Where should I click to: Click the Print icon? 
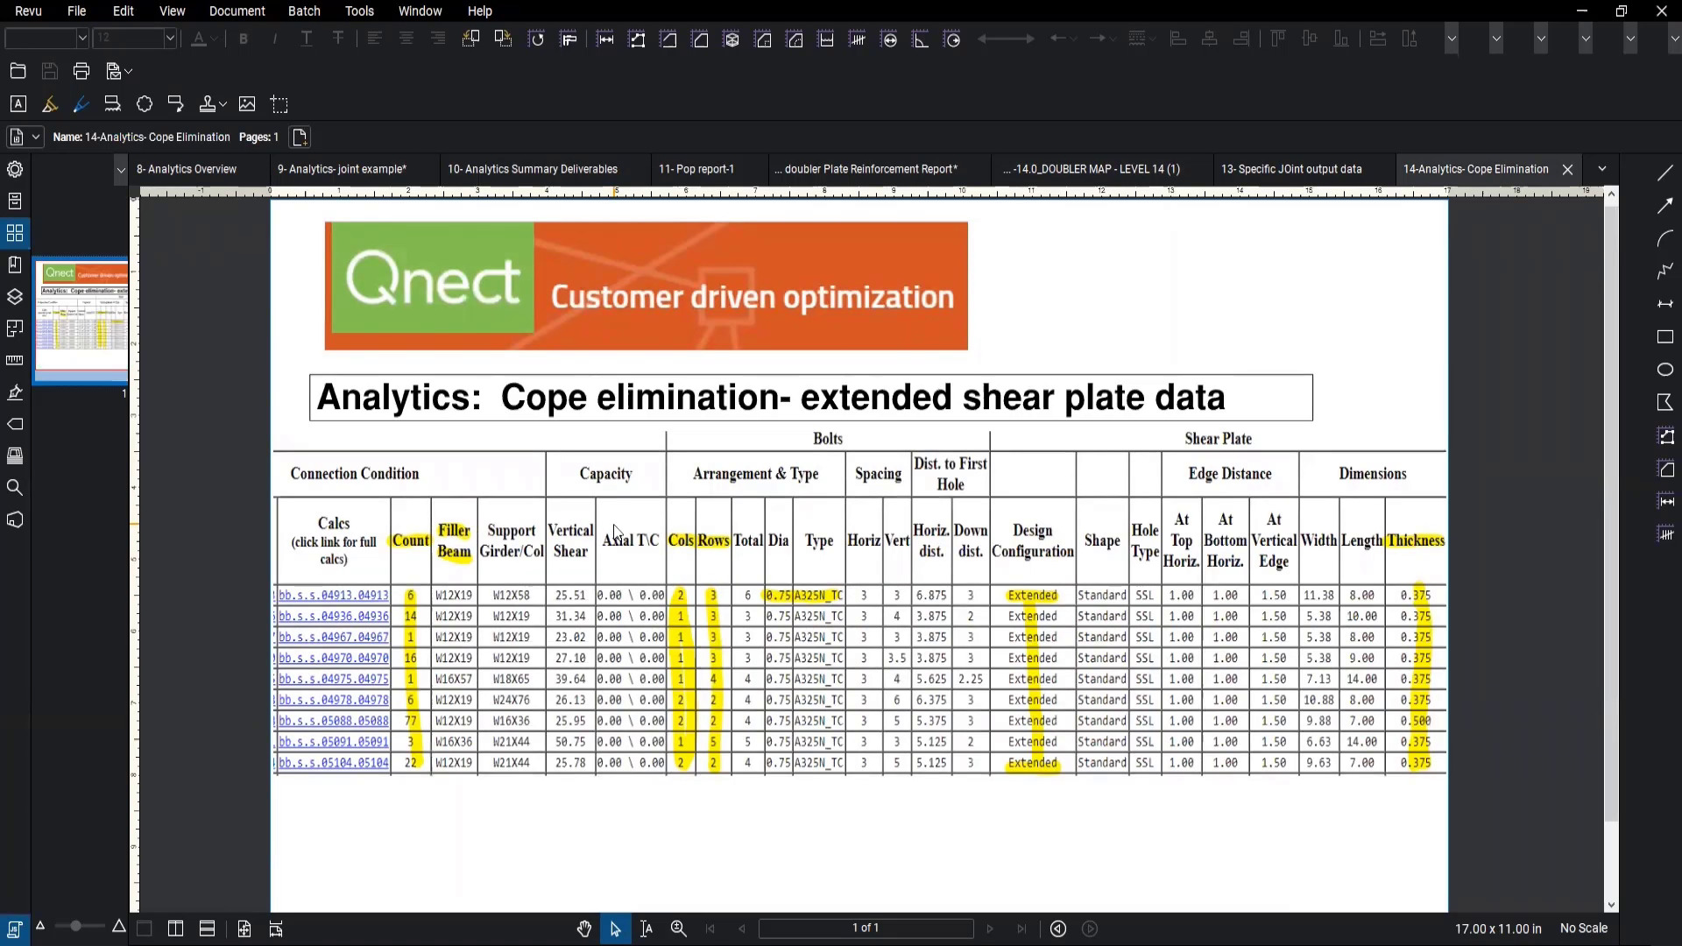[x=81, y=71]
